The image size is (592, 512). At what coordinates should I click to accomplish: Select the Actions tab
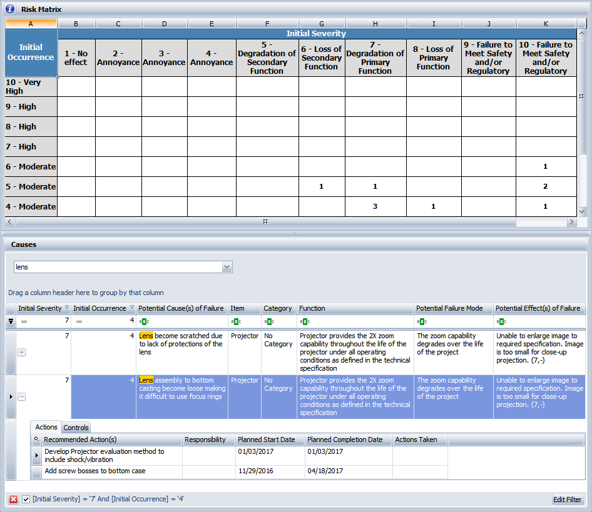pyautogui.click(x=46, y=428)
